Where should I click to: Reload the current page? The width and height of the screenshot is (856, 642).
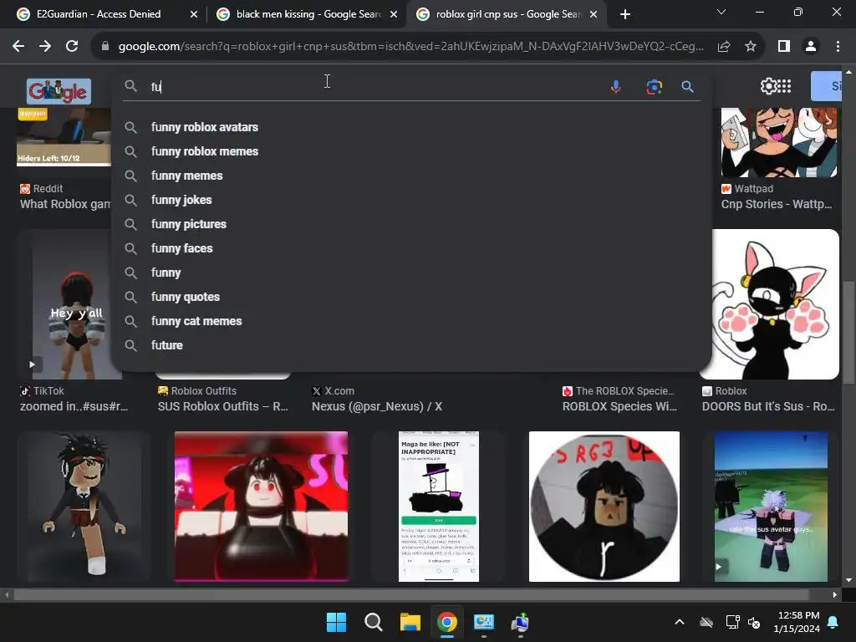pos(72,47)
